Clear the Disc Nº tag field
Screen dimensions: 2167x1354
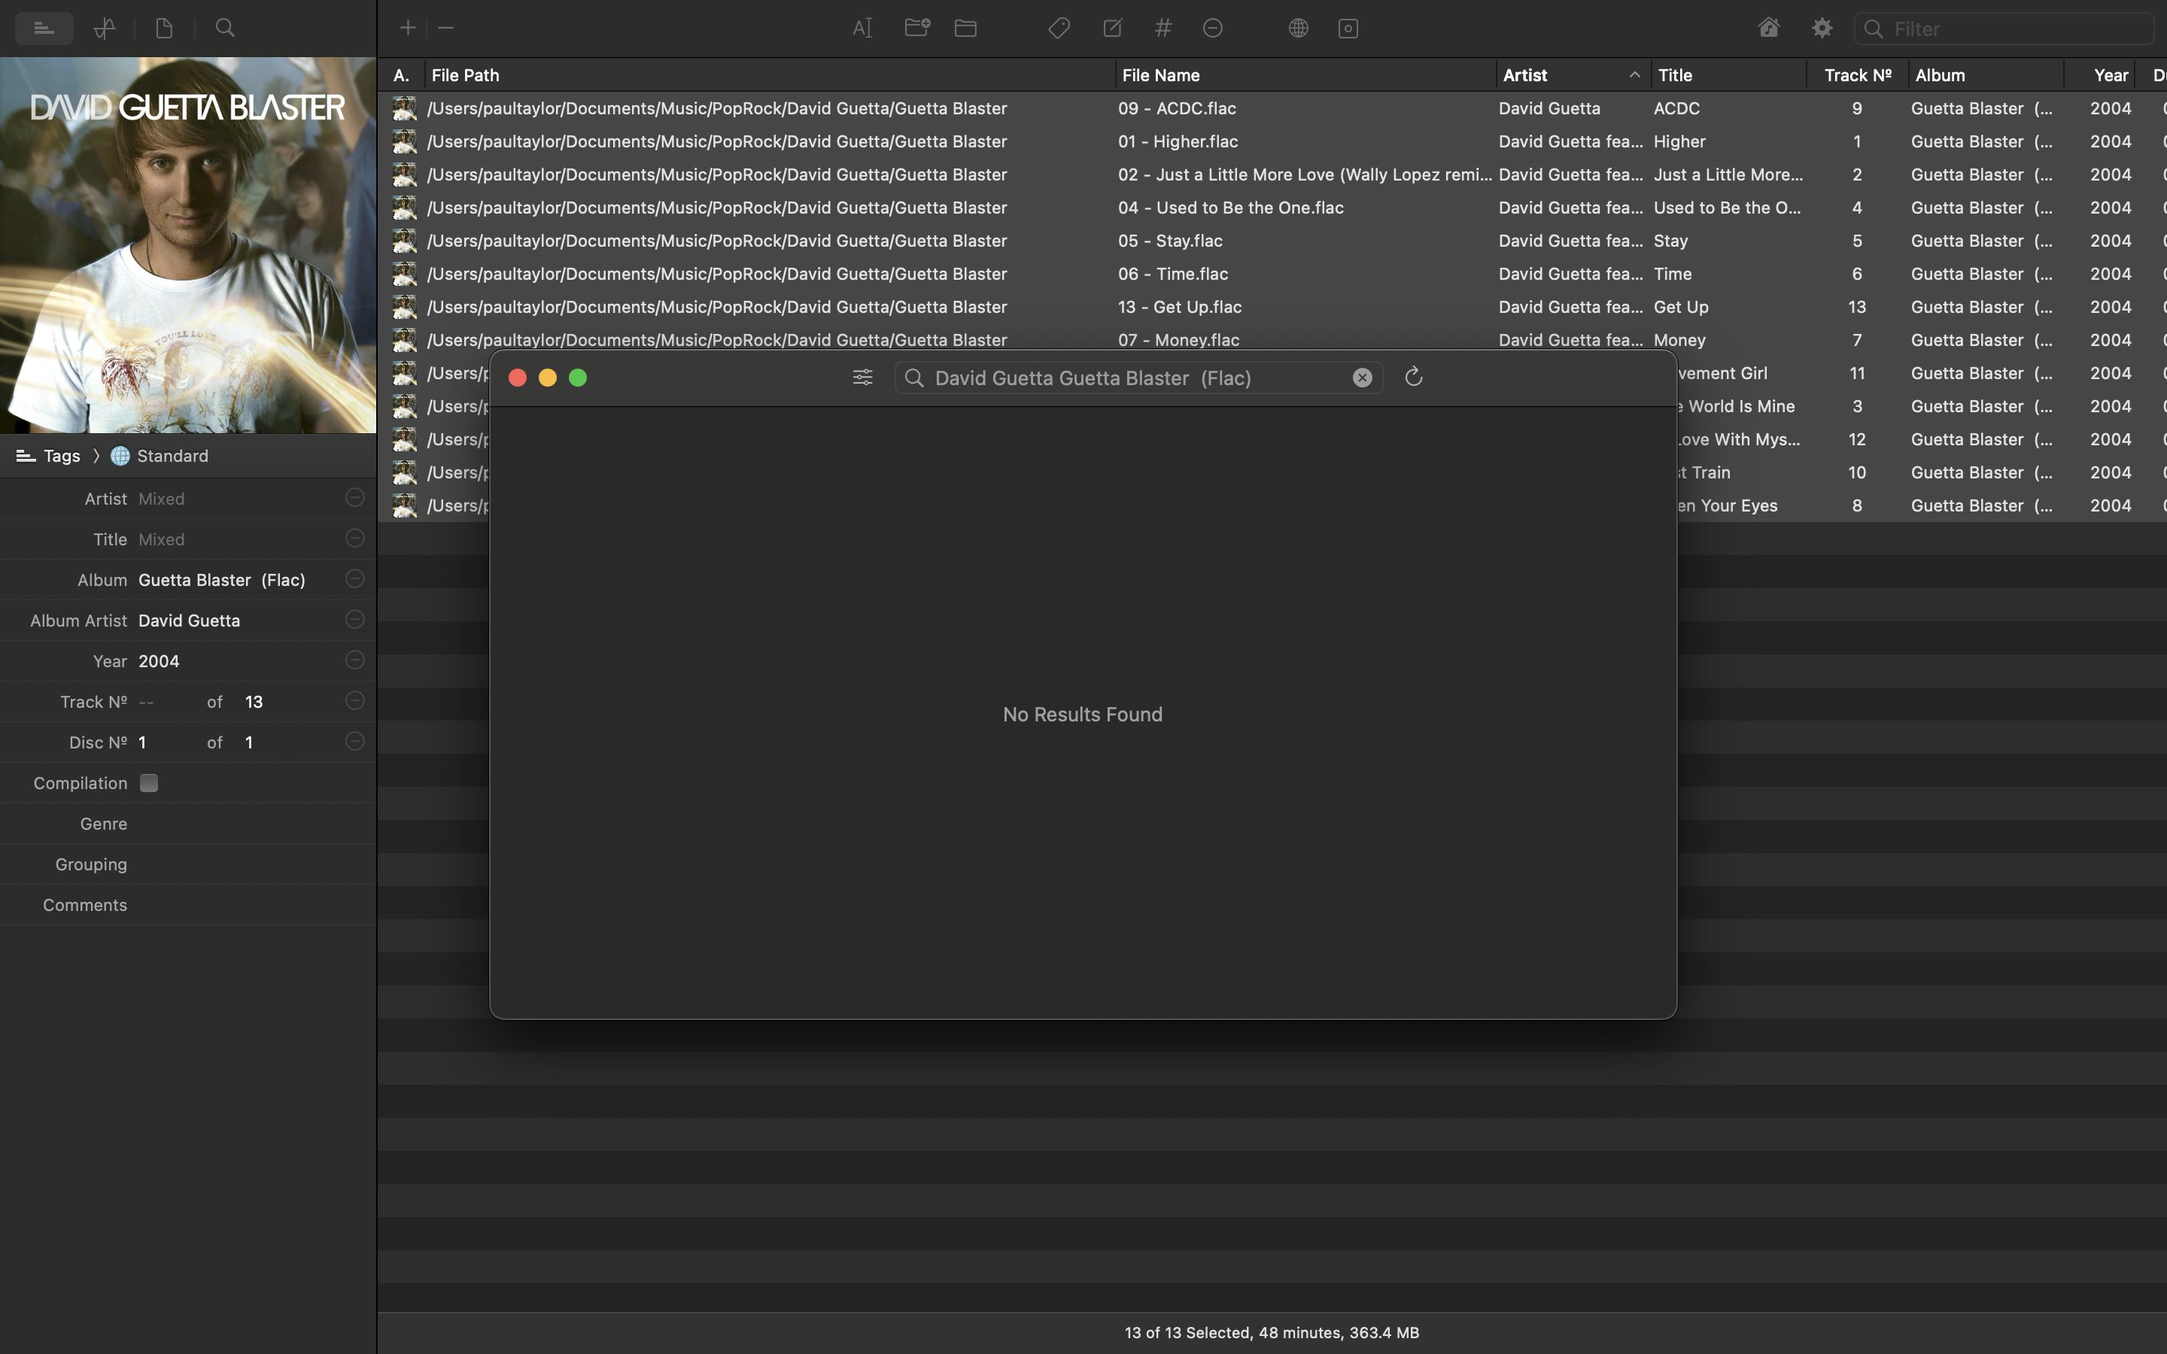[354, 741]
